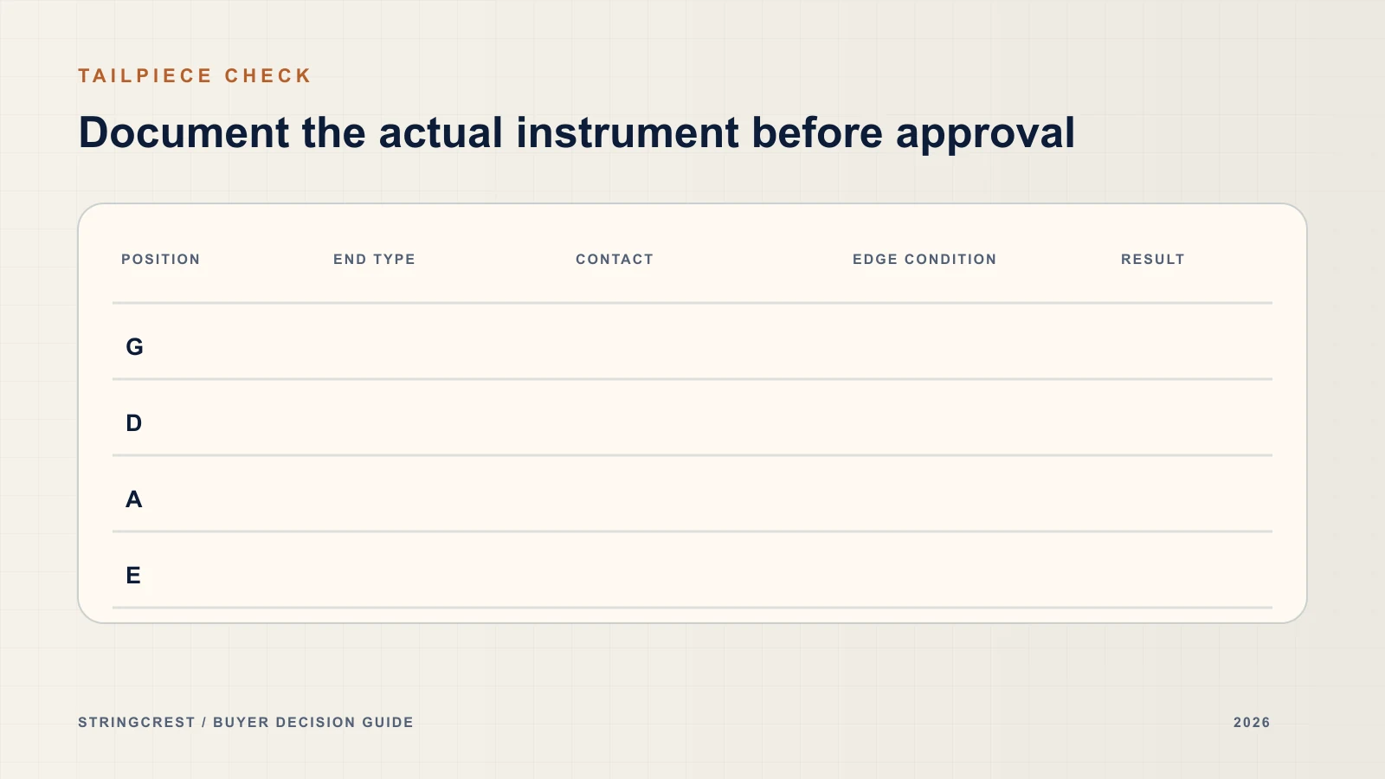This screenshot has width=1385, height=779.
Task: Click the empty Contact cell for E
Action: 705,570
